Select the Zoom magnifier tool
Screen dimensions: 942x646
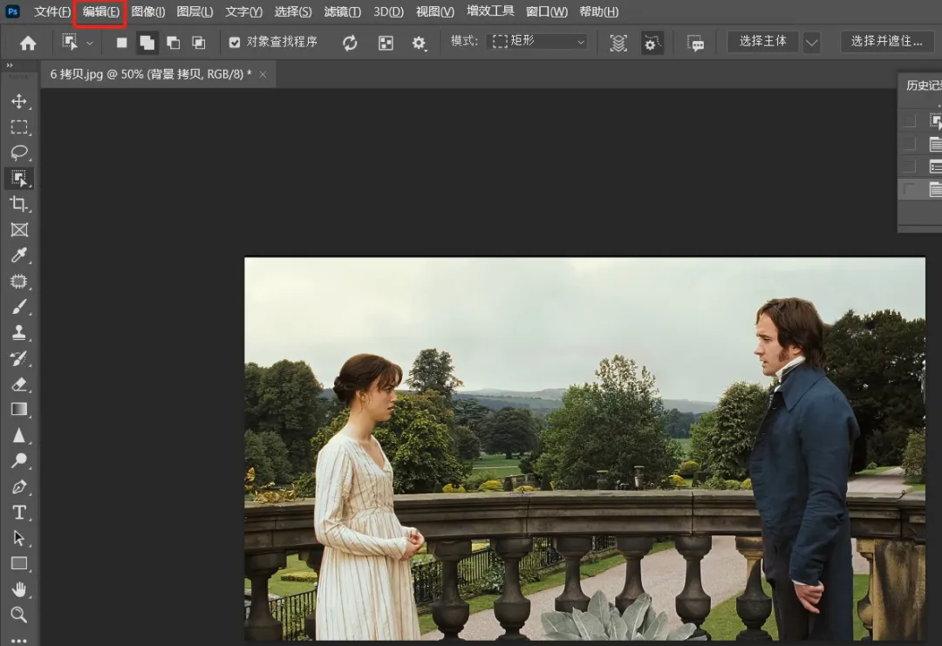click(19, 615)
